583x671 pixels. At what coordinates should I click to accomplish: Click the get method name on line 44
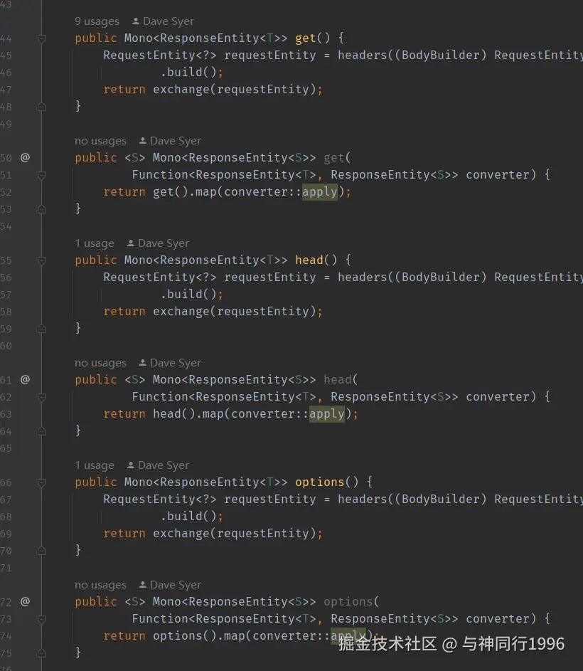tap(306, 38)
